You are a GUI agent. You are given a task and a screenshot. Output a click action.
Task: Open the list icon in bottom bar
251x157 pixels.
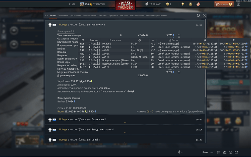tap(219, 152)
